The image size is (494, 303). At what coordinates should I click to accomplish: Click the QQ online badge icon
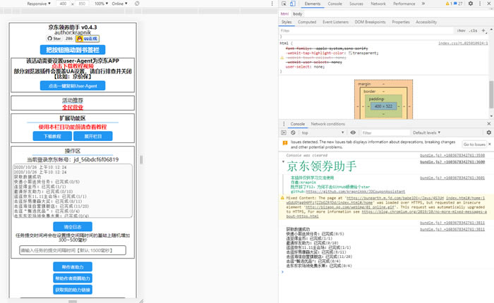pos(88,38)
